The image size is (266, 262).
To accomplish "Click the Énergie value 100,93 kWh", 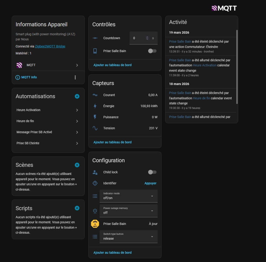I will tap(149, 106).
